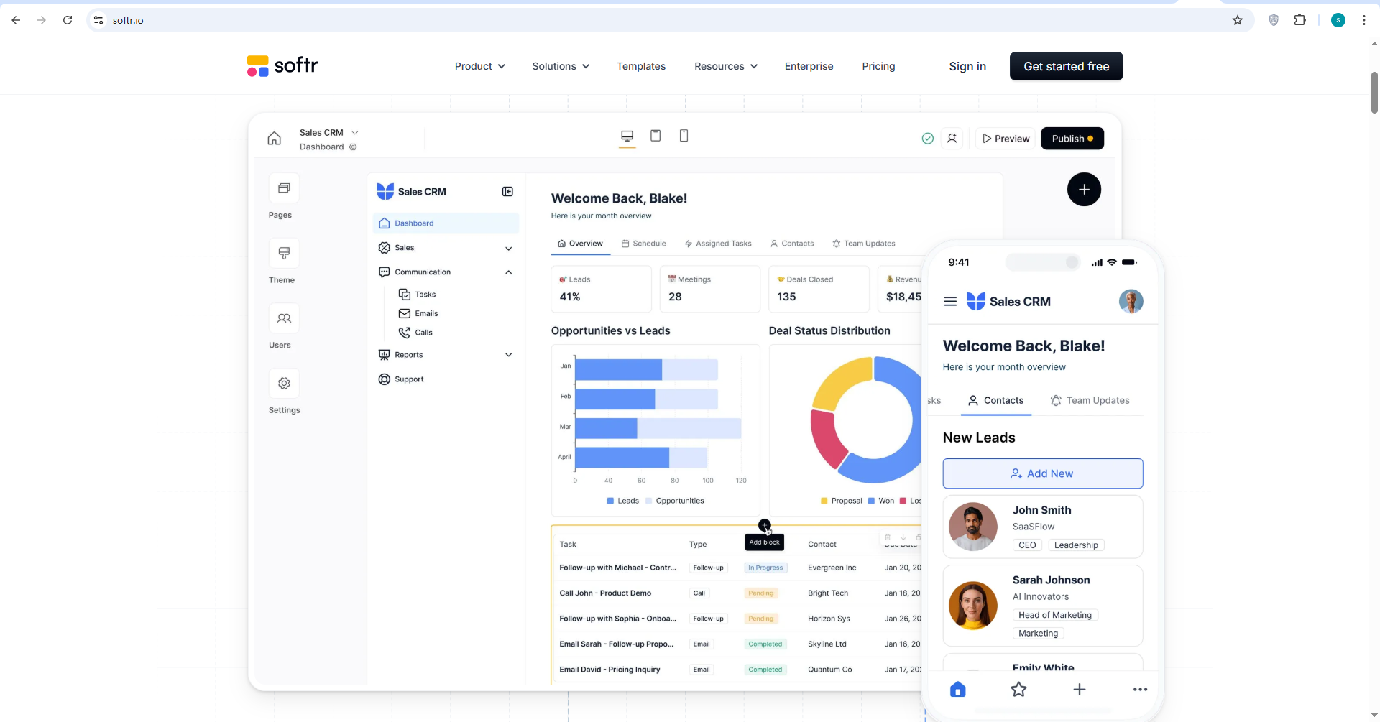Open browser extensions menu
1380x722 pixels.
coord(1299,20)
